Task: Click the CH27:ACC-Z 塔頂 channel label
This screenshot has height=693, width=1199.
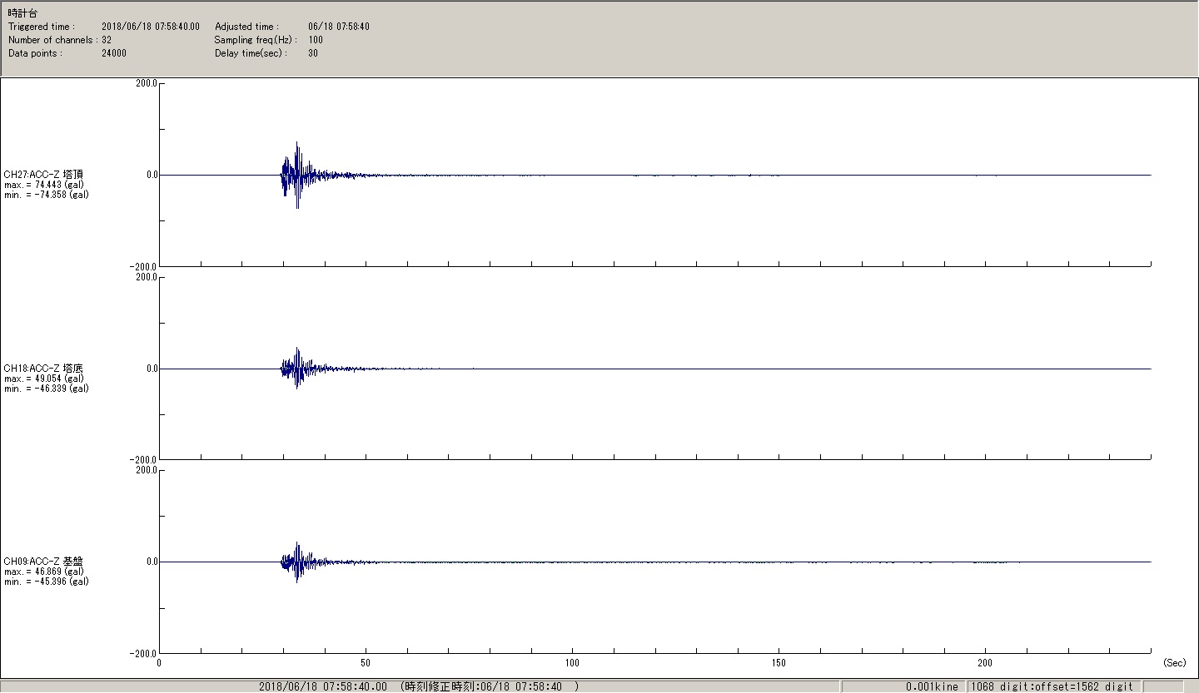Action: coord(43,175)
